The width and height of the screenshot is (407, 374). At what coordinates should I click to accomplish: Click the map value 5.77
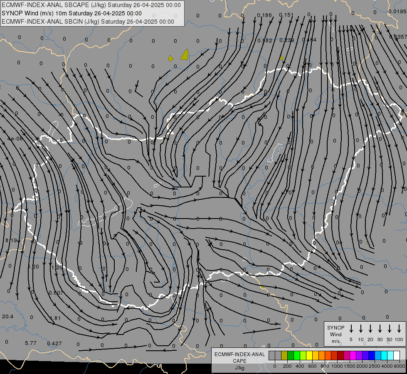pos(31,343)
